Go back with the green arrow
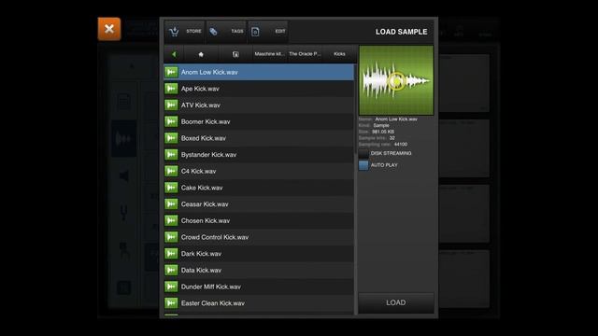This screenshot has width=598, height=336. pos(174,54)
